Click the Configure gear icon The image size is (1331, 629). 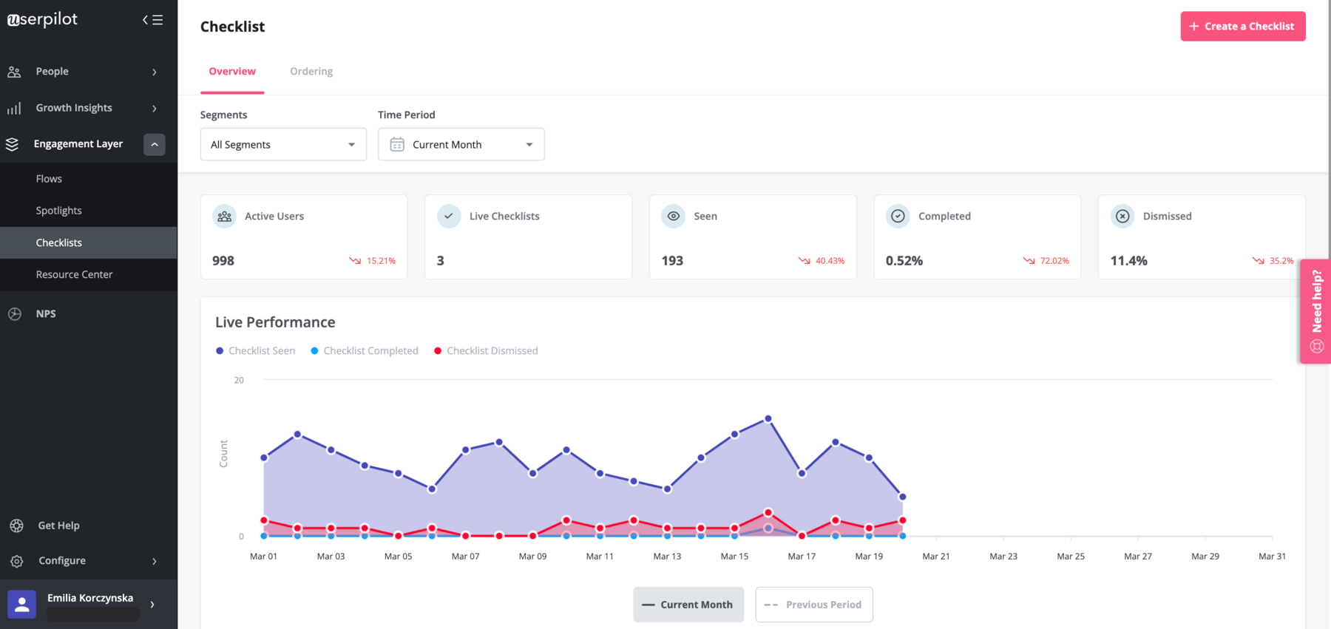point(16,561)
